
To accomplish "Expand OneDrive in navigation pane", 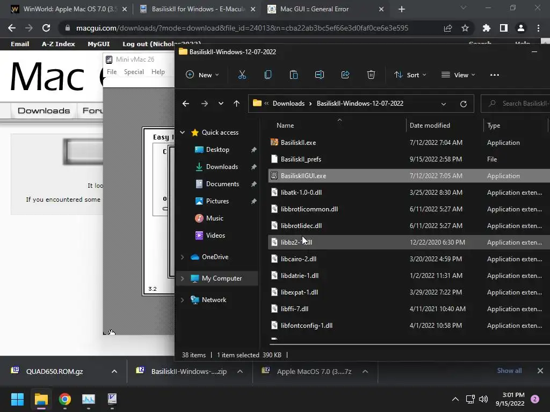I will point(183,257).
